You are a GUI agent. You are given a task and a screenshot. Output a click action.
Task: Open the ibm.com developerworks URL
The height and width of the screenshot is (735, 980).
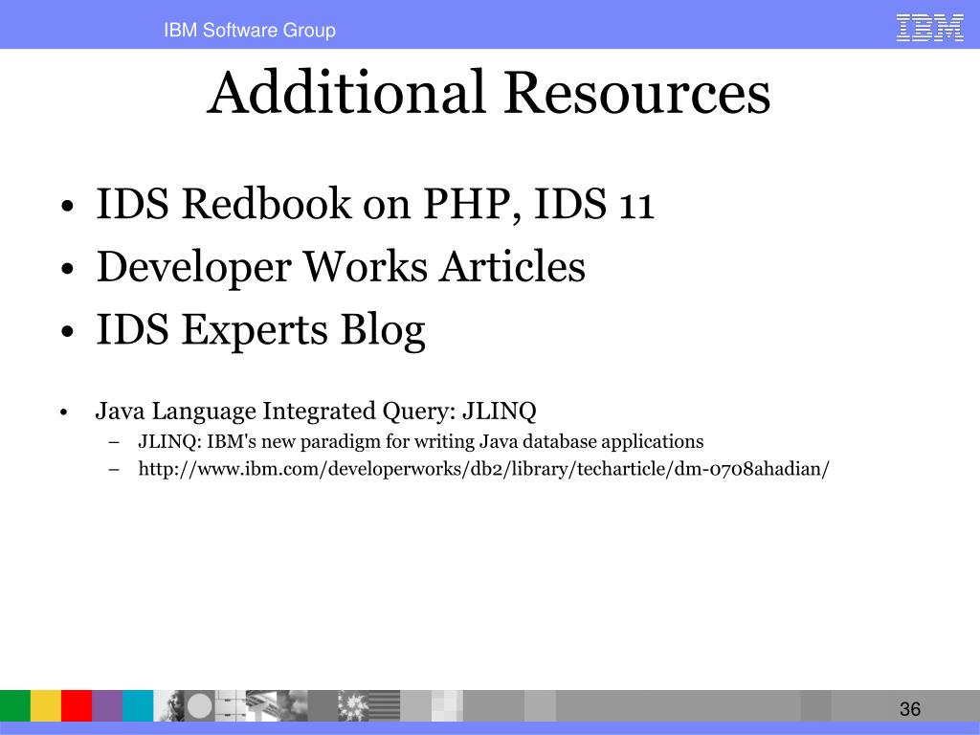click(x=483, y=469)
